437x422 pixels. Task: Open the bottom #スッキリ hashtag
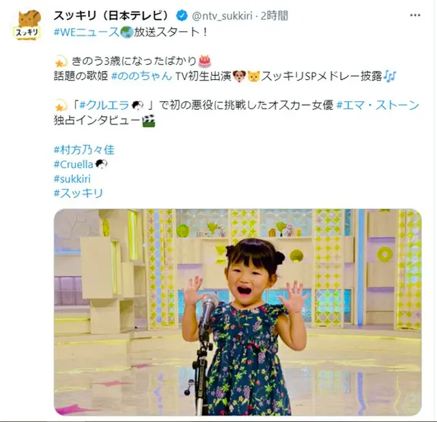79,193
